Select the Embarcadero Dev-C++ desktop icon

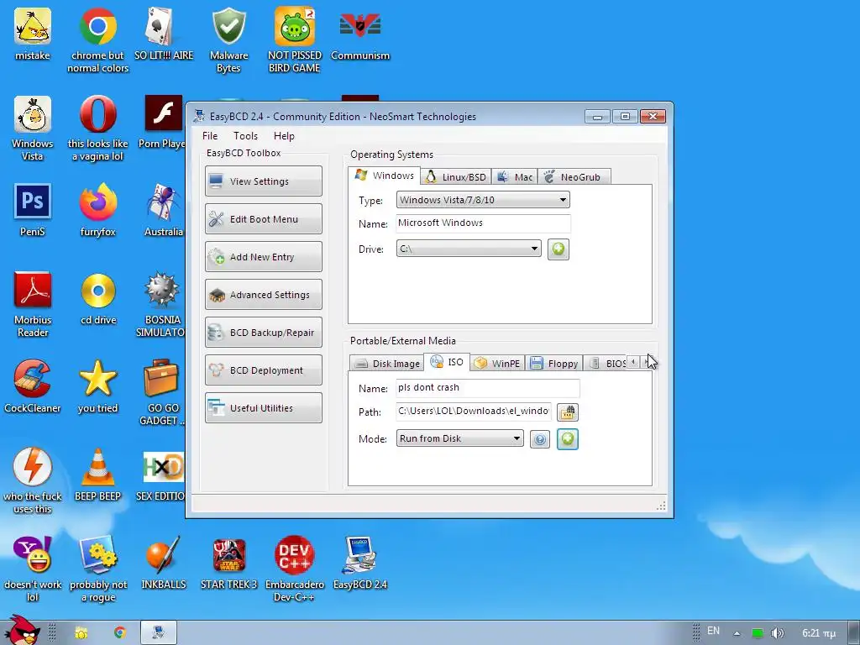(x=295, y=569)
